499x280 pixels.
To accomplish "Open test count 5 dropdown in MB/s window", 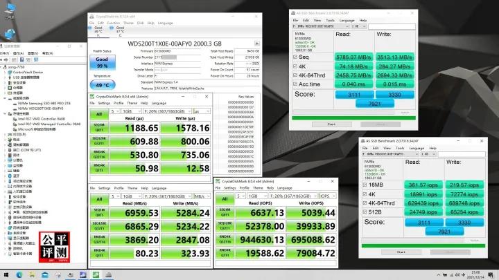I will 115,196.
